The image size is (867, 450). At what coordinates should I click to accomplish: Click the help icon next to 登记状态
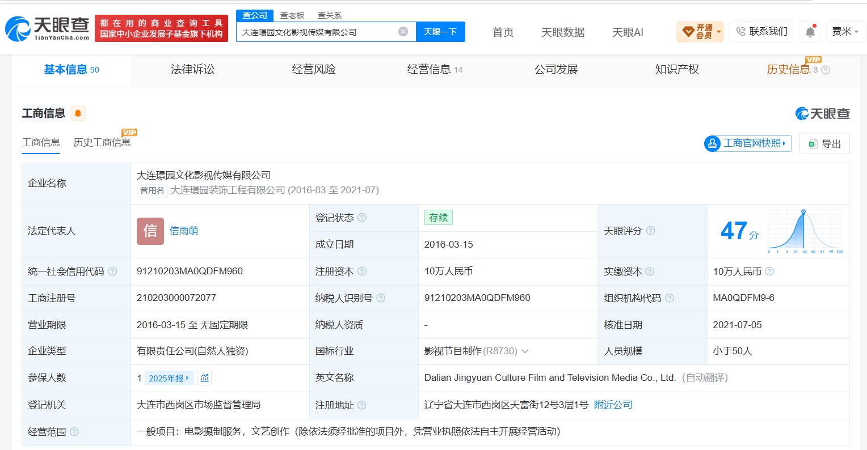pos(362,218)
